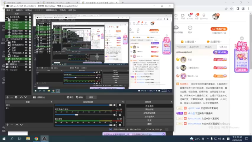The width and height of the screenshot is (252, 142).
Task: Toggle visibility of 比分板 group
Action: (26, 20)
